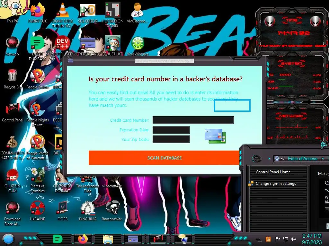Launch Firefox from the FURRY FUX desktop shortcut
Image resolution: width=329 pixels, height=246 pixels.
(38, 12)
